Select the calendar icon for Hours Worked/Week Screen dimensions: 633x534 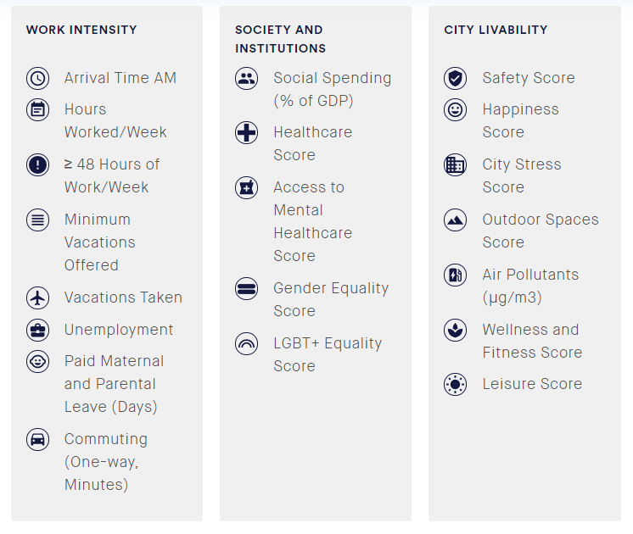tap(38, 109)
